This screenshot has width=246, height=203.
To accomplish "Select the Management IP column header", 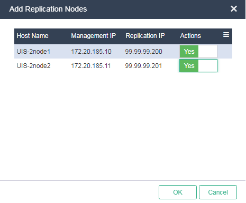I will click(93, 36).
